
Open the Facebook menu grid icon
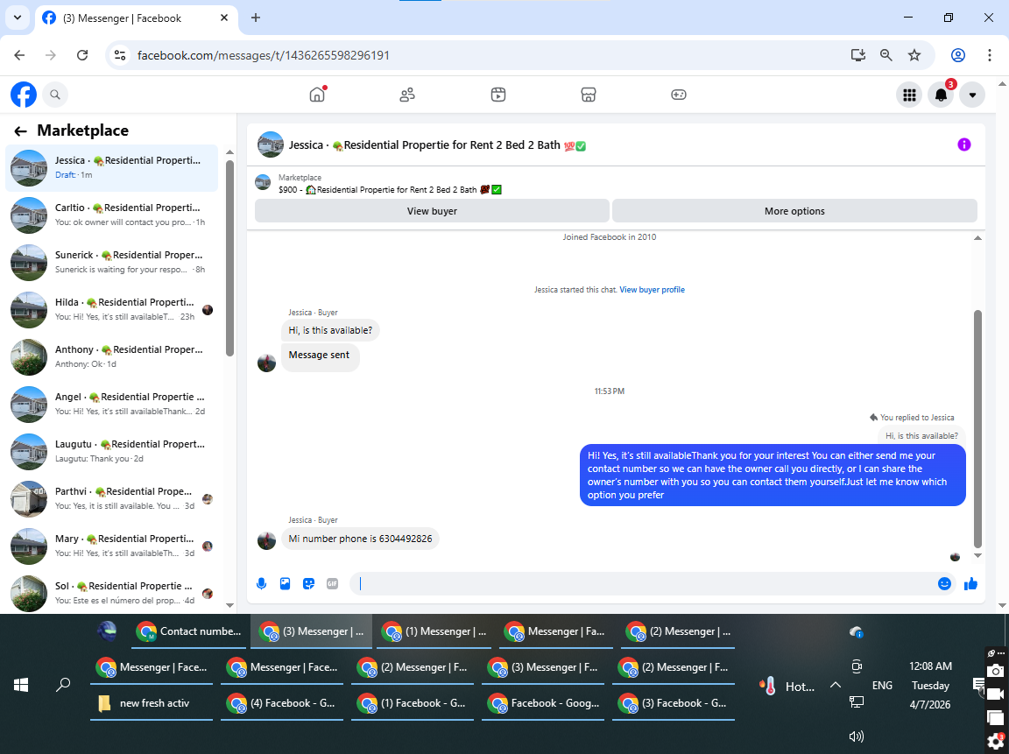pyautogui.click(x=909, y=95)
